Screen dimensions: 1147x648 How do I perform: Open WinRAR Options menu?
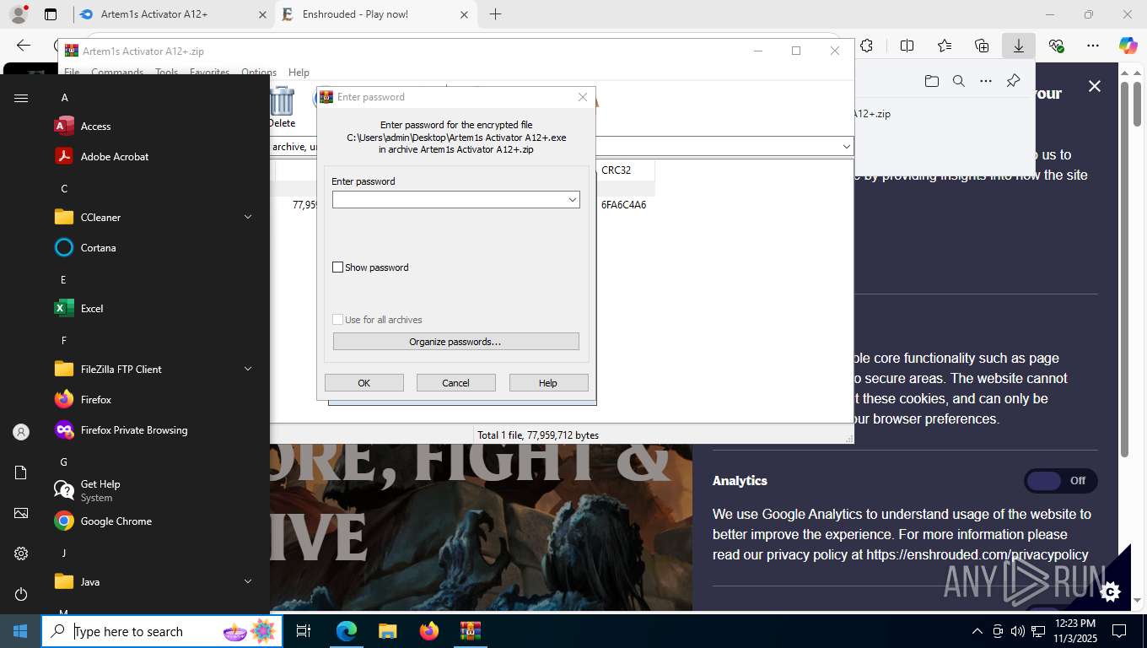click(259, 73)
